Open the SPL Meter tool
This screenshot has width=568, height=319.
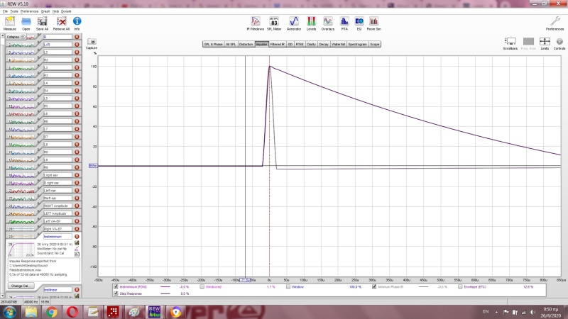tap(273, 24)
